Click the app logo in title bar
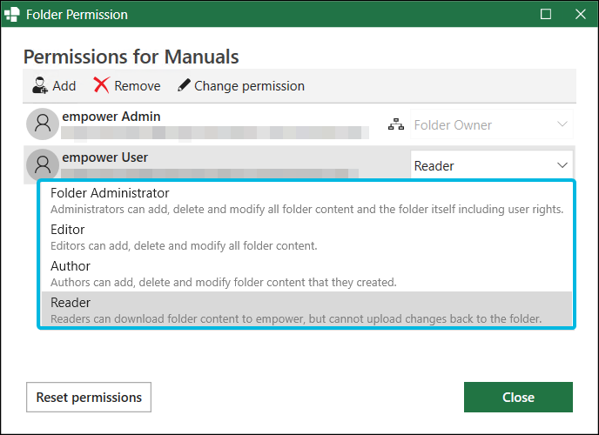The width and height of the screenshot is (599, 435). 11,14
